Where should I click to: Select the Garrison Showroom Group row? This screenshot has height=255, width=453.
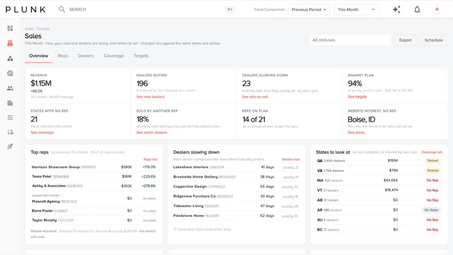(94, 167)
